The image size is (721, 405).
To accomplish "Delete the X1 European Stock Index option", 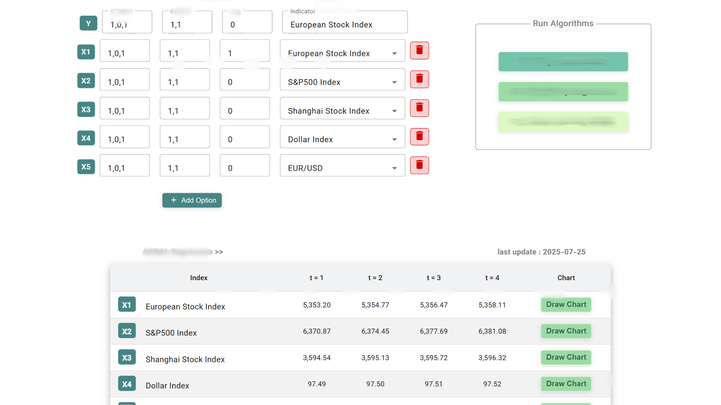I will [x=419, y=51].
